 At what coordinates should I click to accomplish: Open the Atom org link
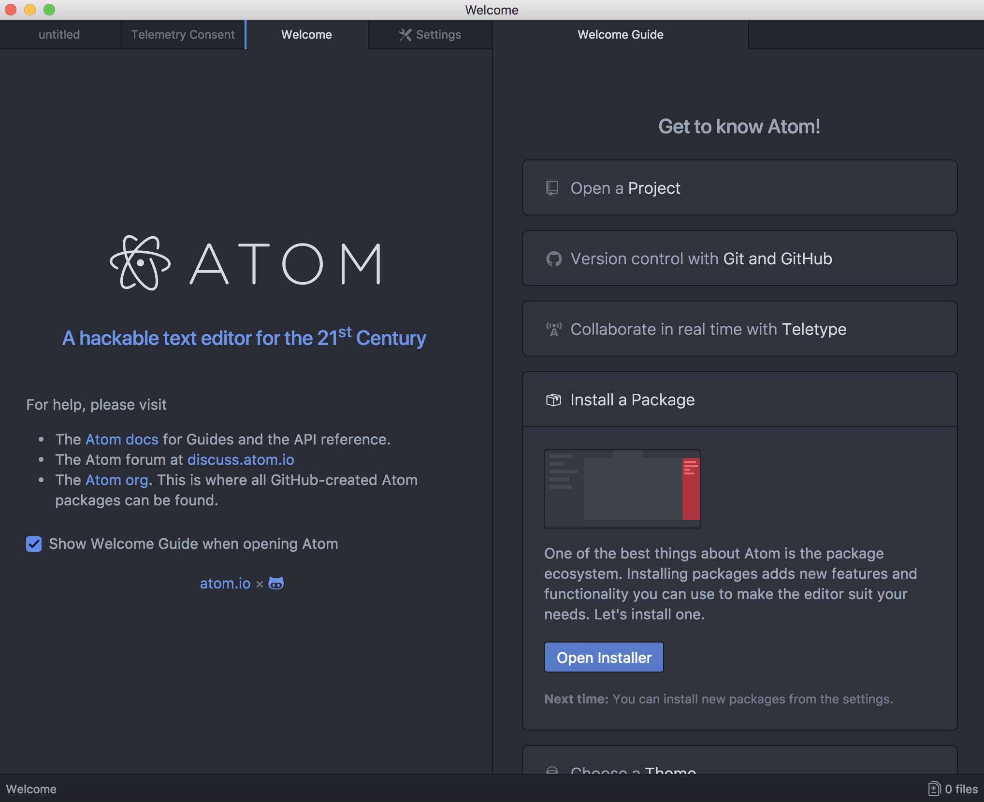[x=116, y=480]
